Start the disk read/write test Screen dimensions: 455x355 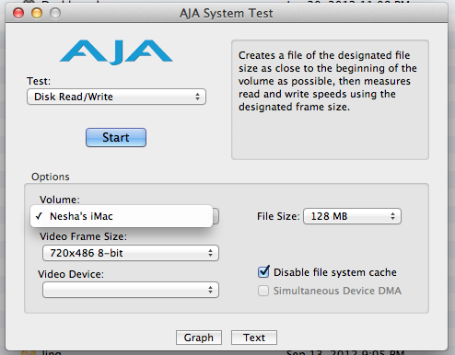[x=116, y=137]
